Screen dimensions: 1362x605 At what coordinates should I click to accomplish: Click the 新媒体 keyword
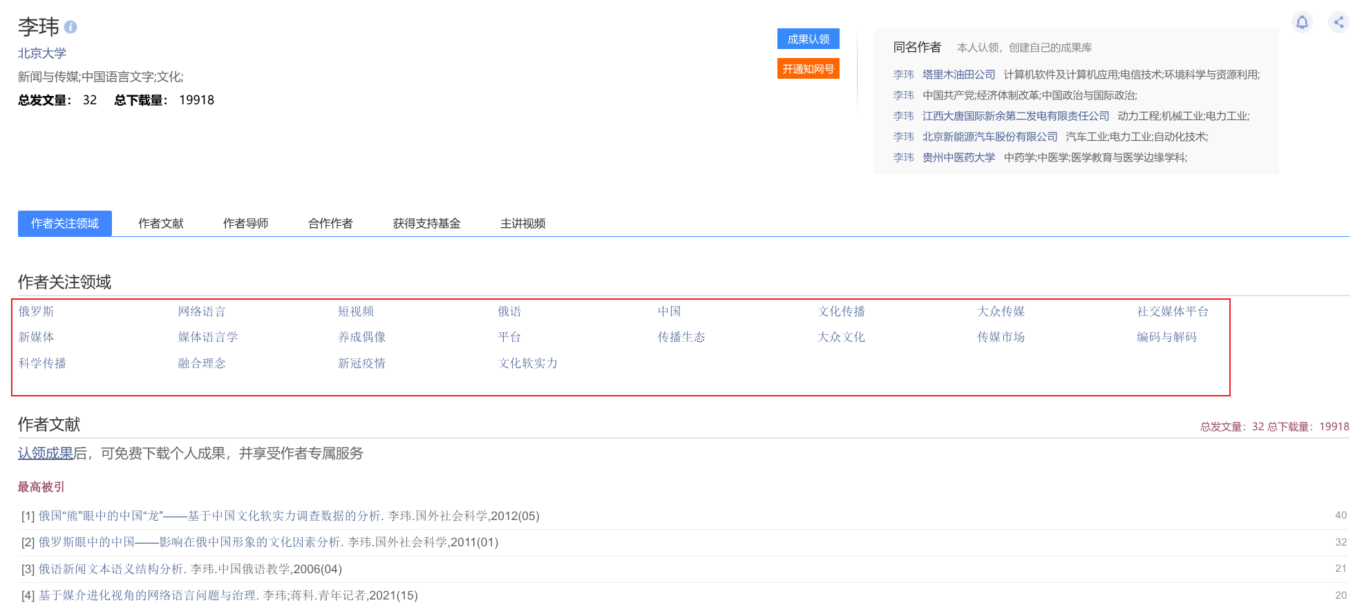(37, 337)
